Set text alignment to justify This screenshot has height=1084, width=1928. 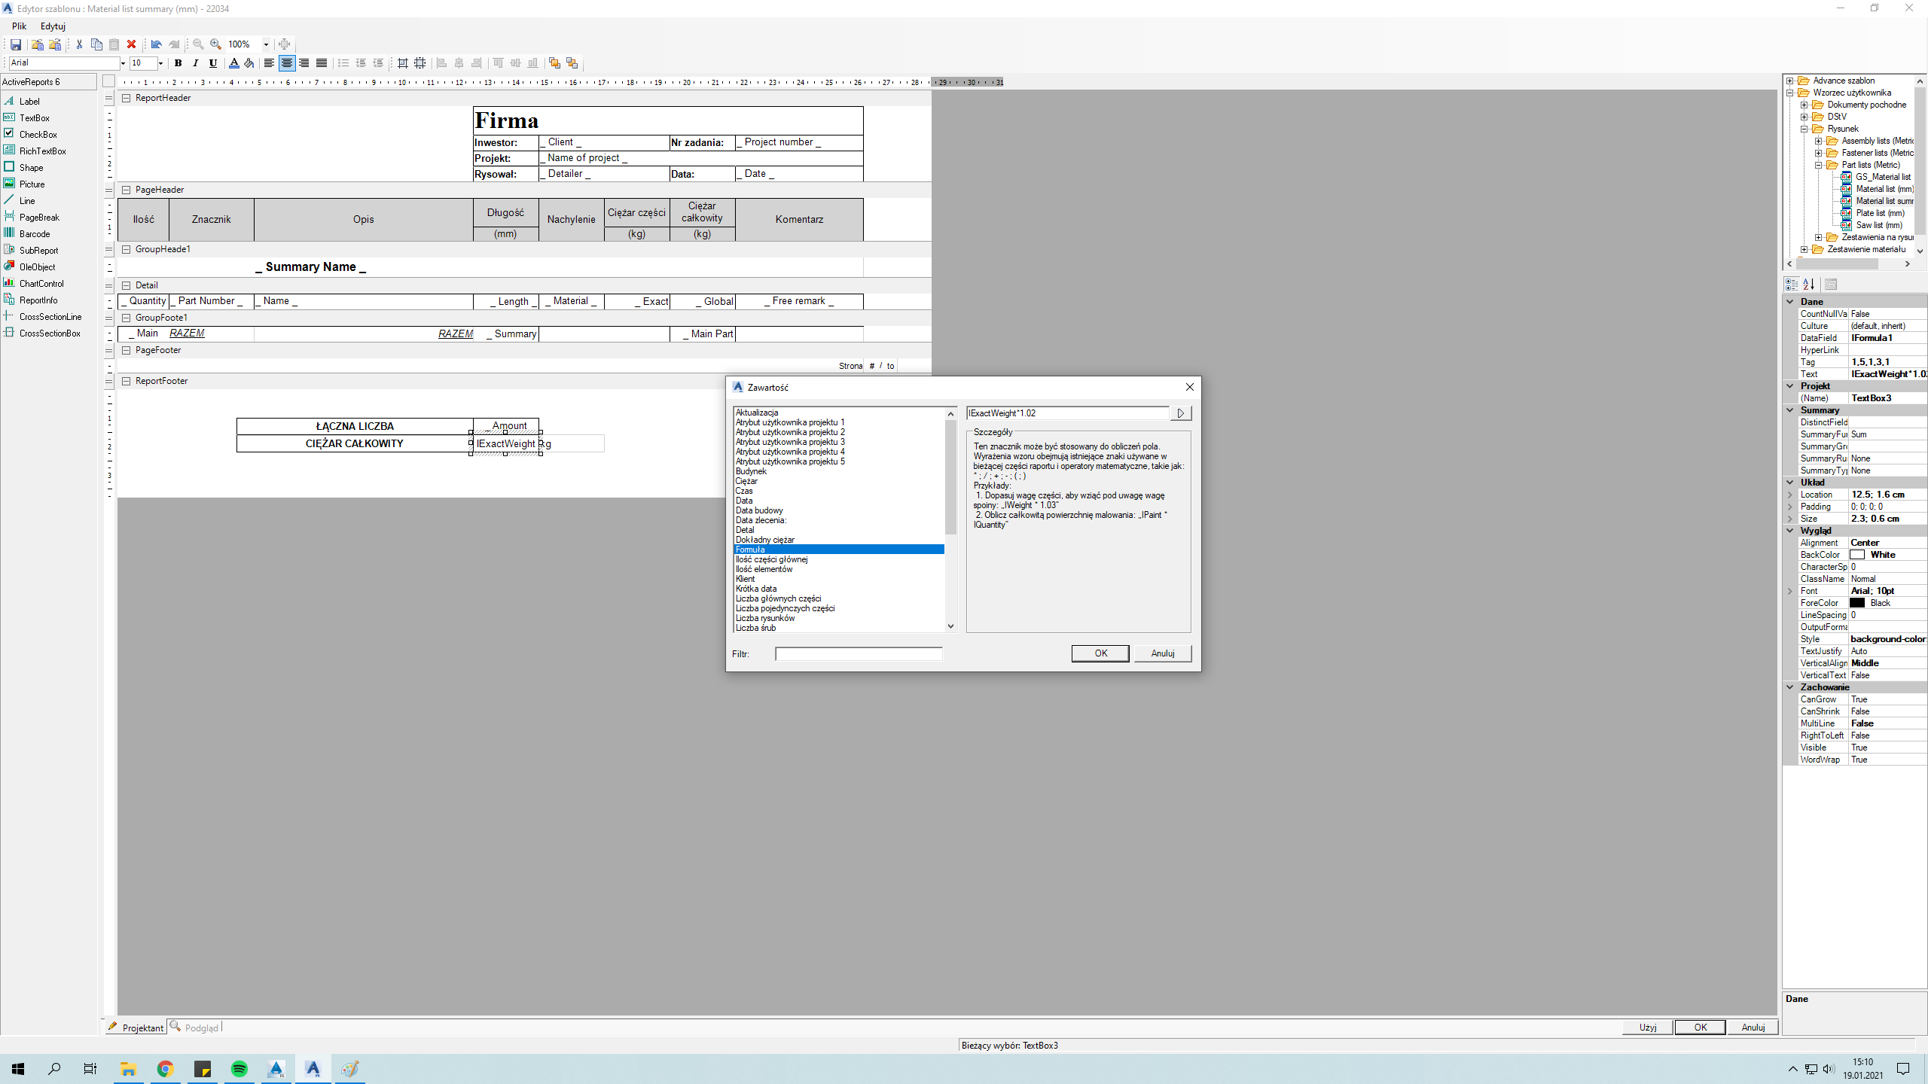(x=322, y=63)
